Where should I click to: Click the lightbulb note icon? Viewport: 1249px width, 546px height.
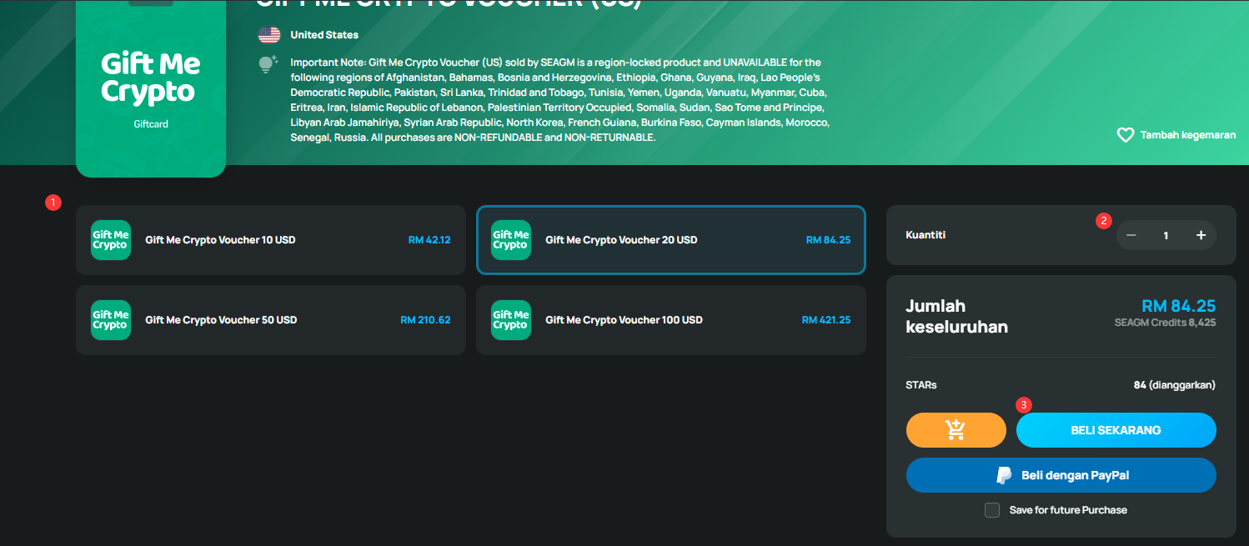click(x=268, y=65)
